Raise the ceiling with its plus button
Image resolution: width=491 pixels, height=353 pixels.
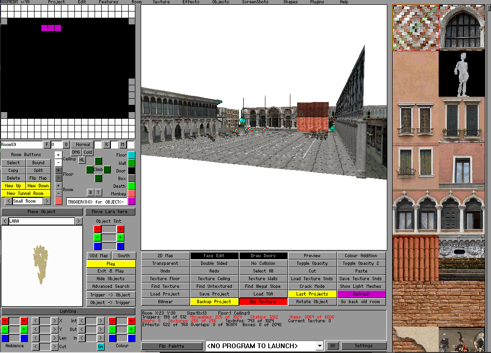coord(58,155)
